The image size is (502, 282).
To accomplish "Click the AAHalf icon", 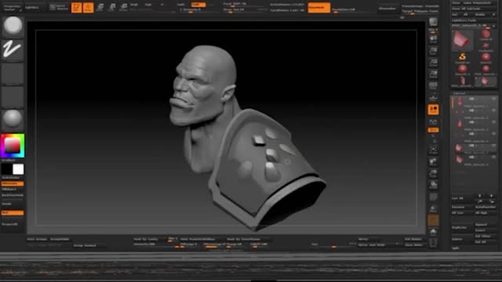I will tap(433, 74).
